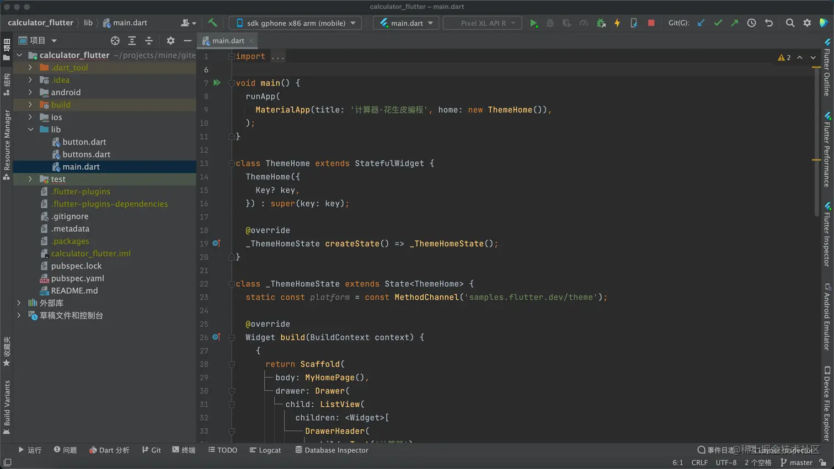Open the user account dropdown in the toolbar
The image size is (834, 469).
pyautogui.click(x=188, y=23)
